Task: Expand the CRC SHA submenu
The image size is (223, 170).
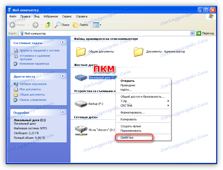Action: click(x=143, y=106)
